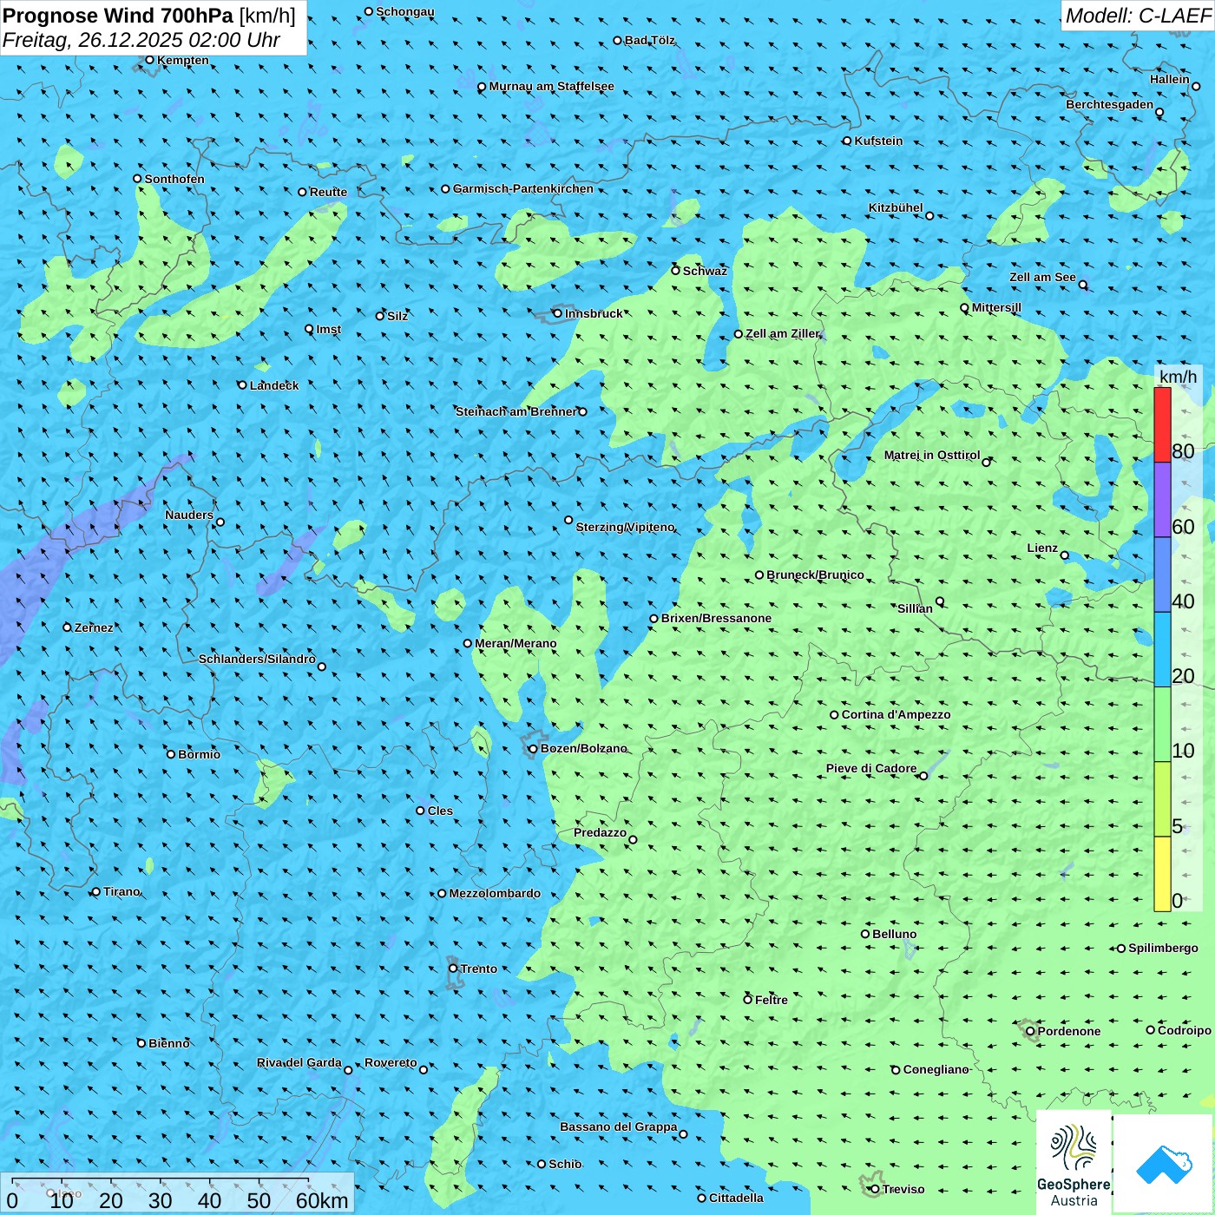
Task: Click the Schwaz location dot
Action: 675,271
